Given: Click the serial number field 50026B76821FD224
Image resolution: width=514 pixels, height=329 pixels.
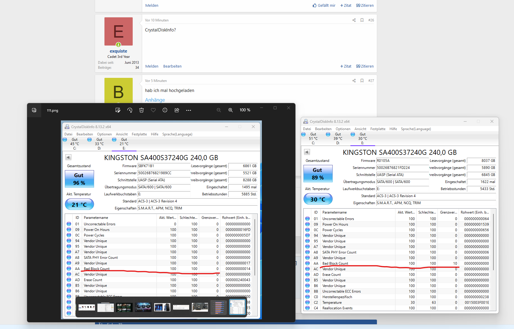Looking at the screenshot, I should click(402, 168).
